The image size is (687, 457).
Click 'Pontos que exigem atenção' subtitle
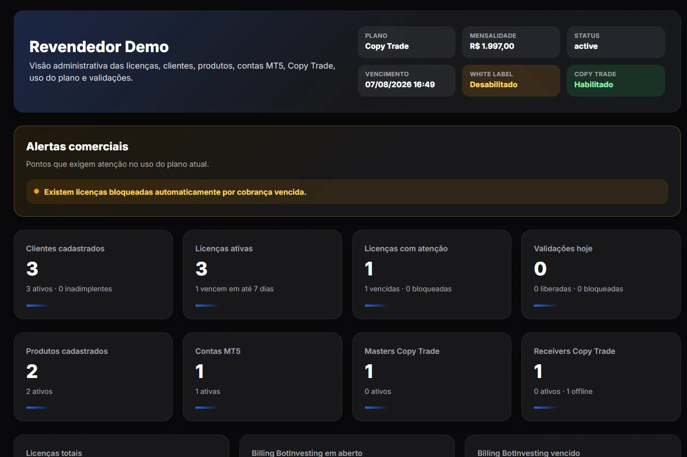(117, 164)
